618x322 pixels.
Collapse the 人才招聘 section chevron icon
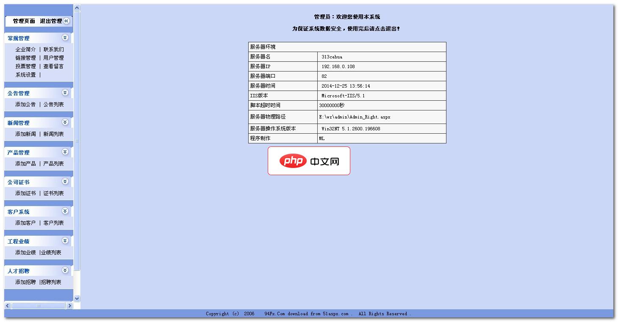(x=65, y=270)
